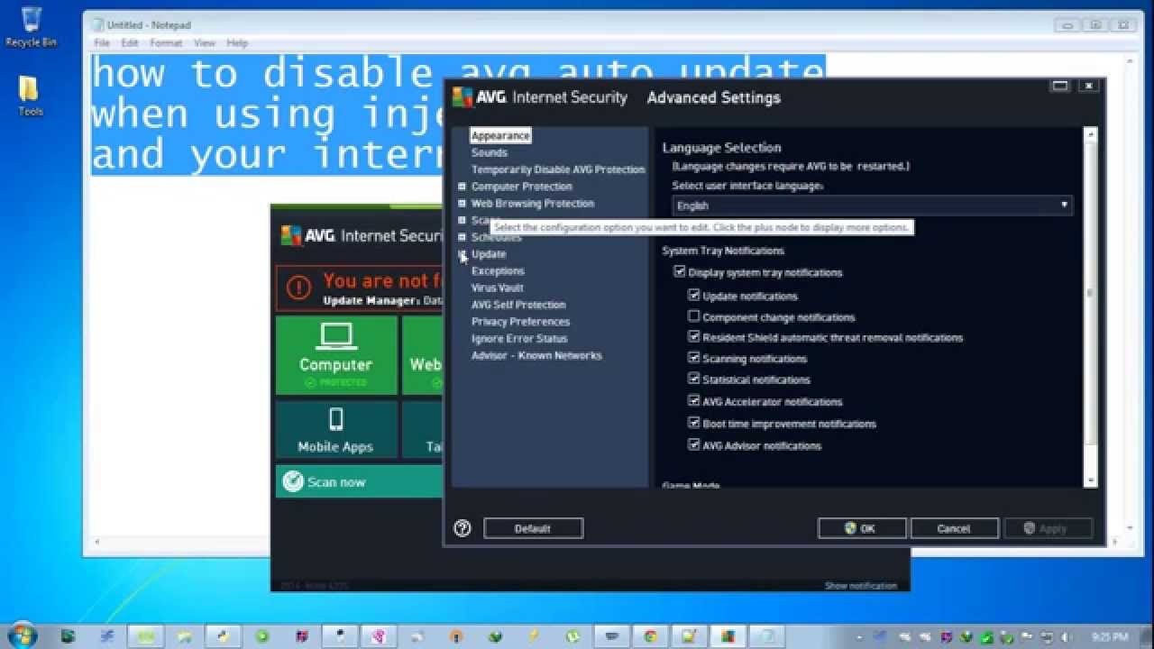Uncheck Scanning notifications
This screenshot has width=1154, height=649.
pyautogui.click(x=694, y=358)
